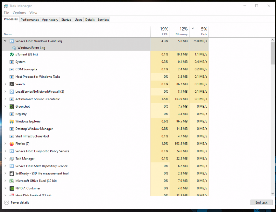Go to the Services tab
This screenshot has height=212, width=276.
[103, 20]
